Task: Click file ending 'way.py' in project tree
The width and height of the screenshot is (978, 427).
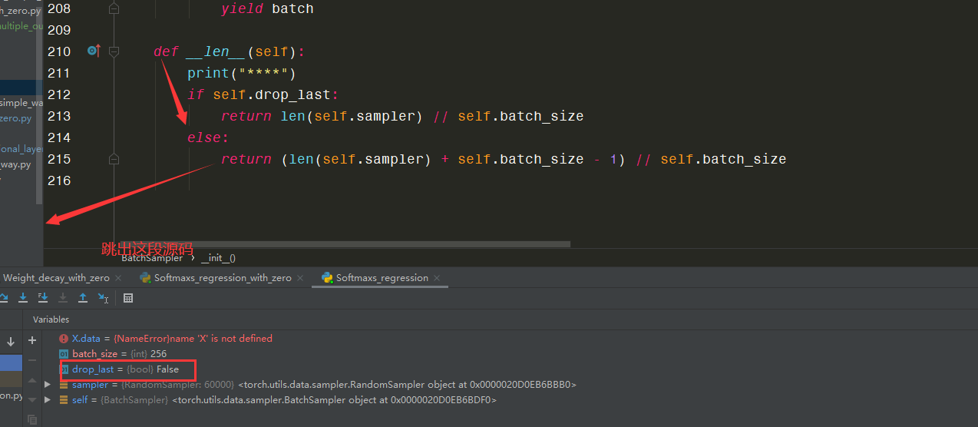Action: (x=15, y=164)
